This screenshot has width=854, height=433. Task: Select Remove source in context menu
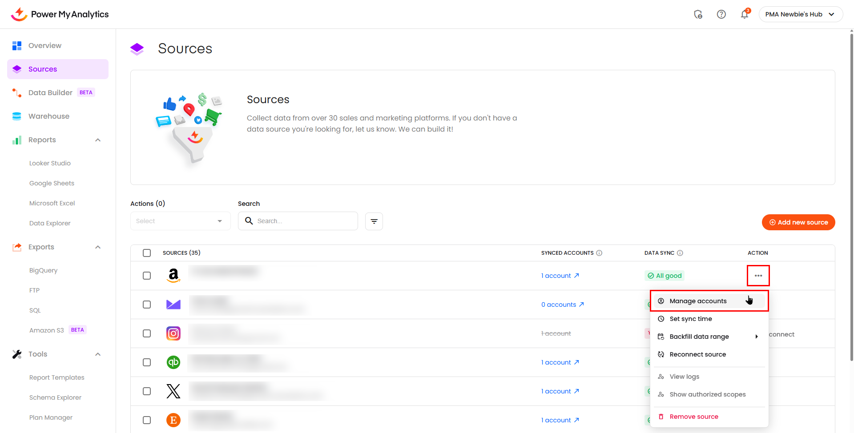[693, 417]
